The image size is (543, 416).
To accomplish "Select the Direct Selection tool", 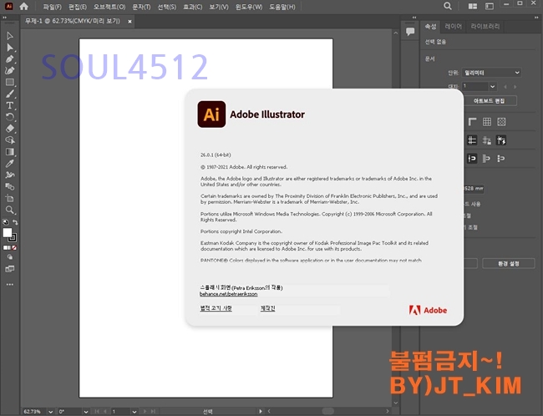I will (x=10, y=48).
